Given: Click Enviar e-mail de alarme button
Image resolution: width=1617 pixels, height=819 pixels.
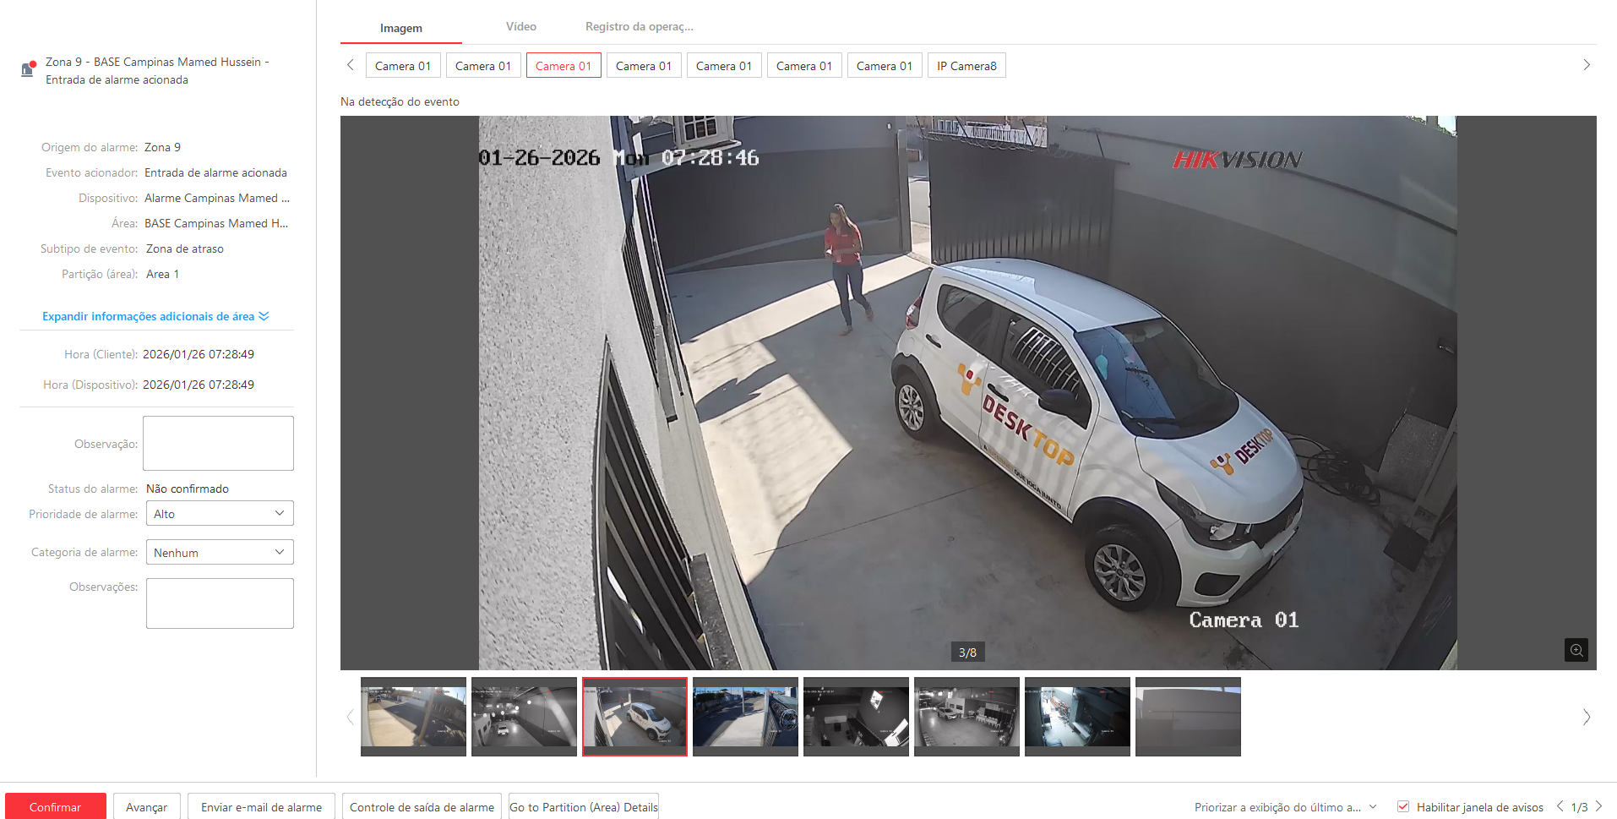Looking at the screenshot, I should [x=261, y=806].
